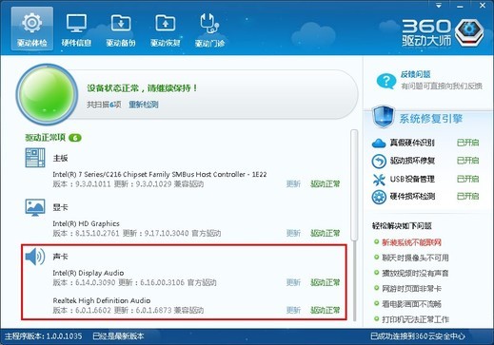
Task: Toggle 已开启 for 硬件损坏检测
Action: pyautogui.click(x=467, y=197)
